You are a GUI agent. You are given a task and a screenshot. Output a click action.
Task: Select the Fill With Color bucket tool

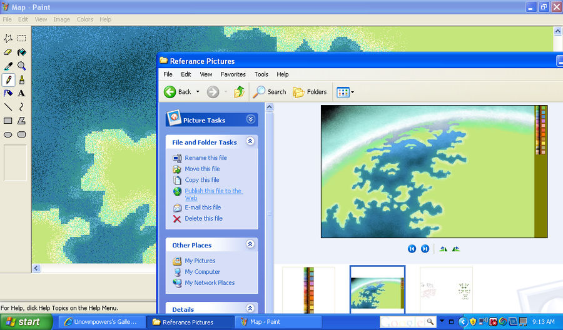pos(21,52)
